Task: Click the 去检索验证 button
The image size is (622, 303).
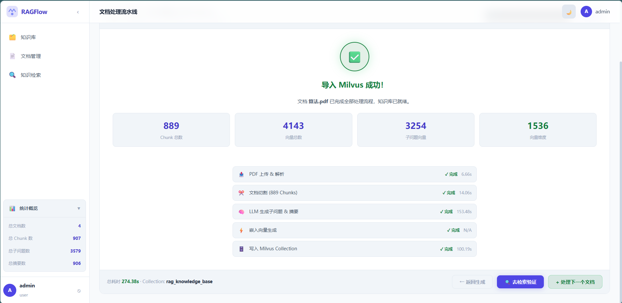Action: pos(520,282)
